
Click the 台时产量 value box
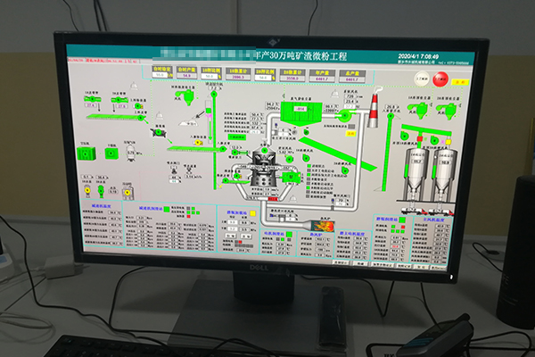[x=187, y=77]
